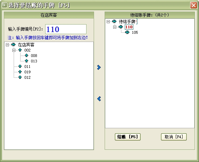This screenshot has width=199, height=162.
Task: Select guest 013 in the tree
Action: pyautogui.click(x=34, y=61)
